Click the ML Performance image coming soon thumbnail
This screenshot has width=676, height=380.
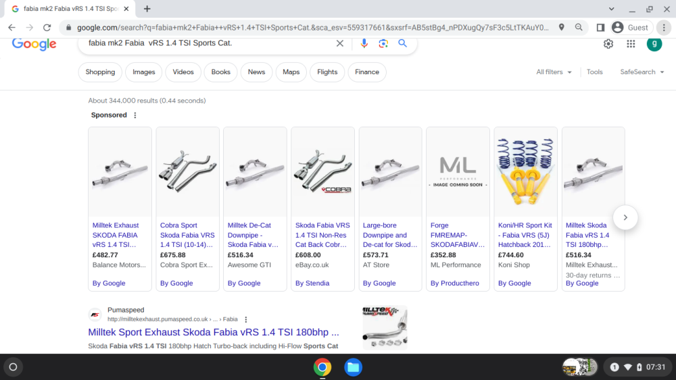coord(458,171)
